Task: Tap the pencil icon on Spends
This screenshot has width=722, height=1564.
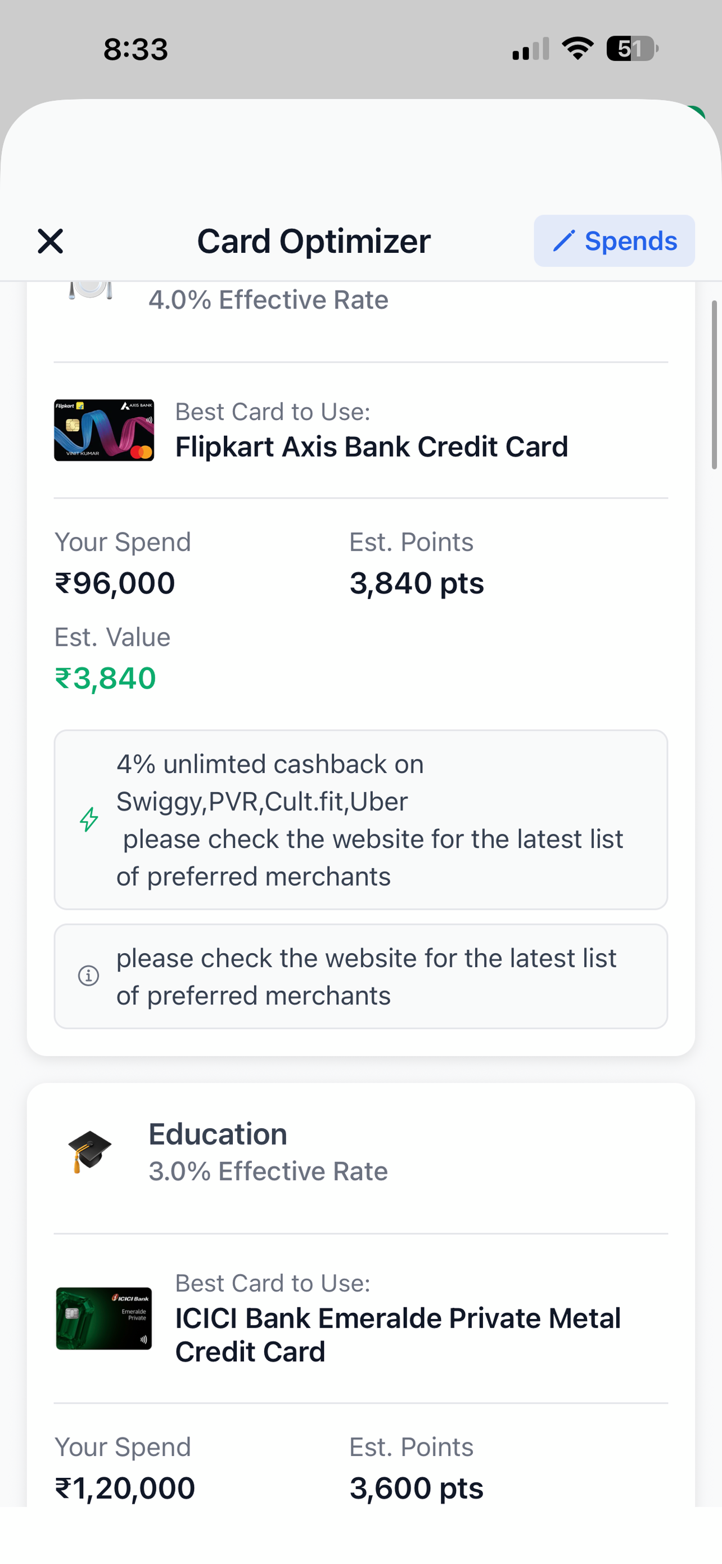Action: [563, 241]
